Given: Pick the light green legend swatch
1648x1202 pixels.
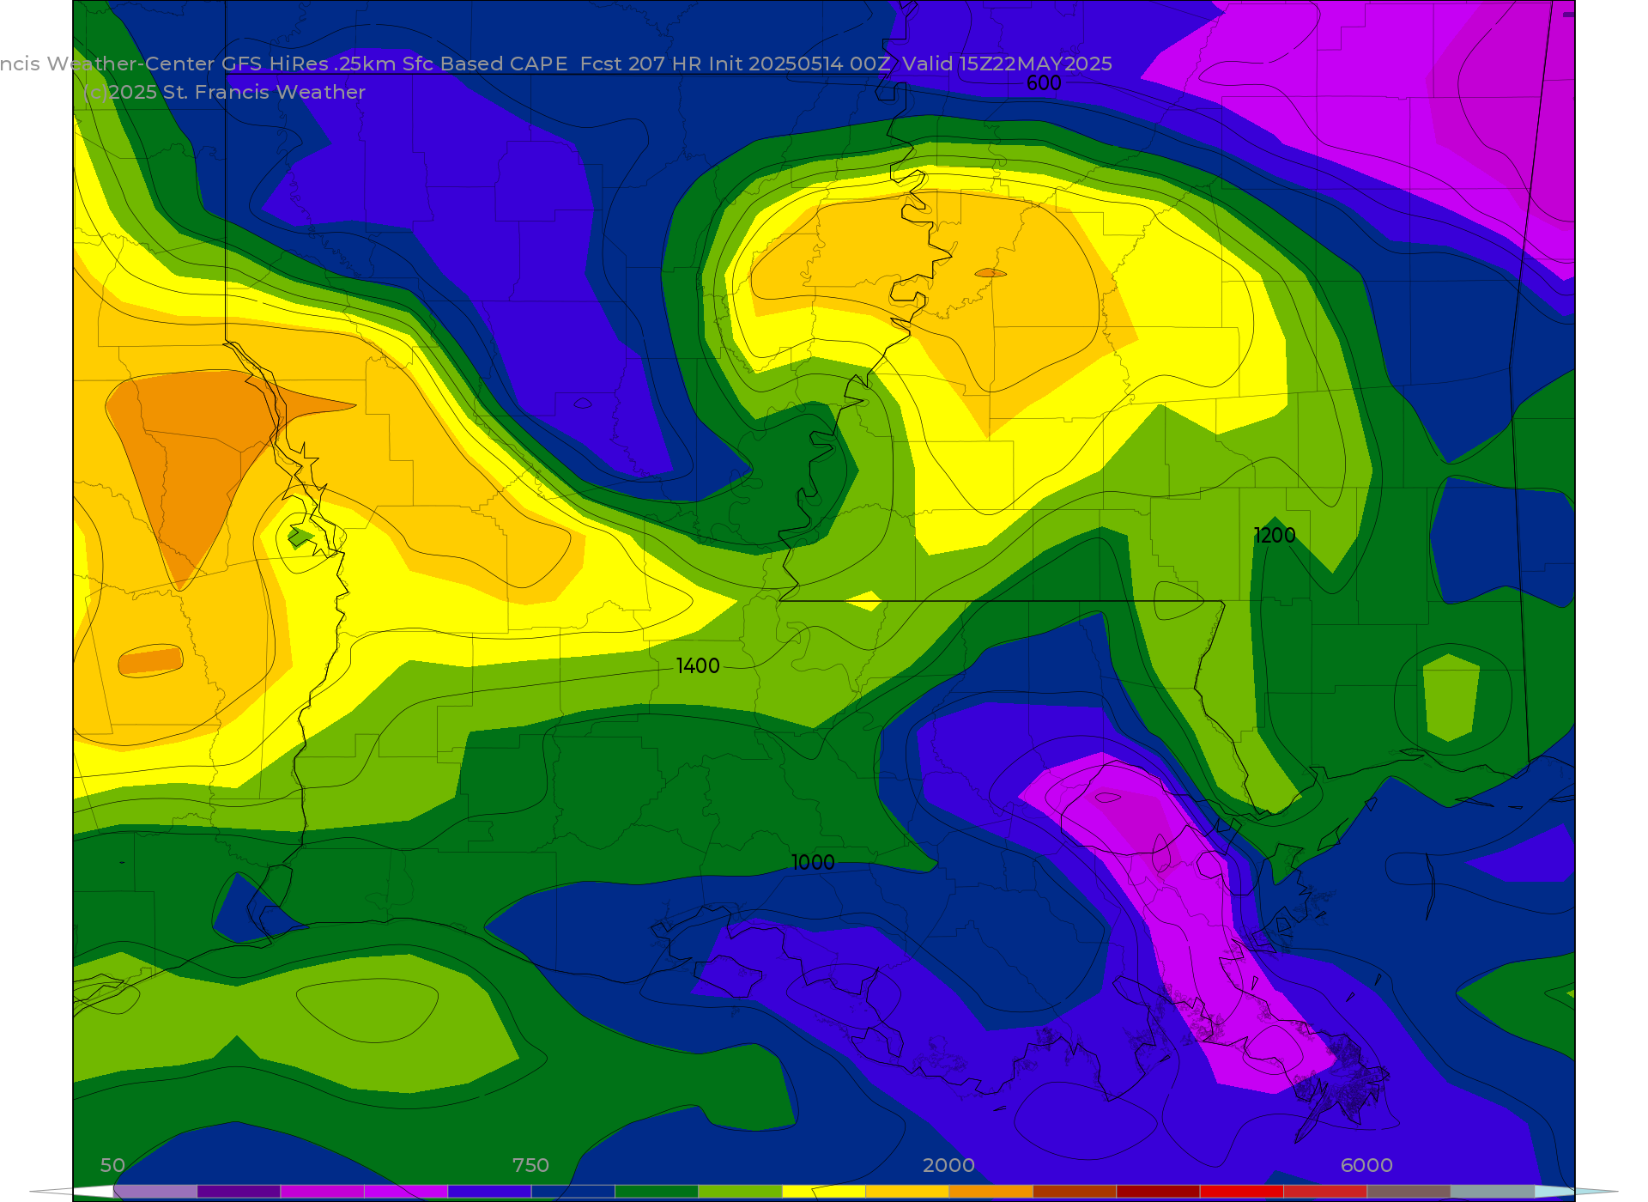Looking at the screenshot, I should (x=740, y=1191).
